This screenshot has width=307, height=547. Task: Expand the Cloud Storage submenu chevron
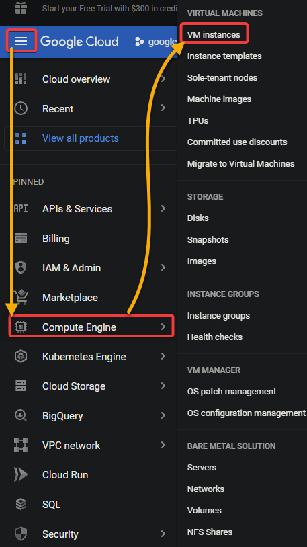pyautogui.click(x=163, y=386)
